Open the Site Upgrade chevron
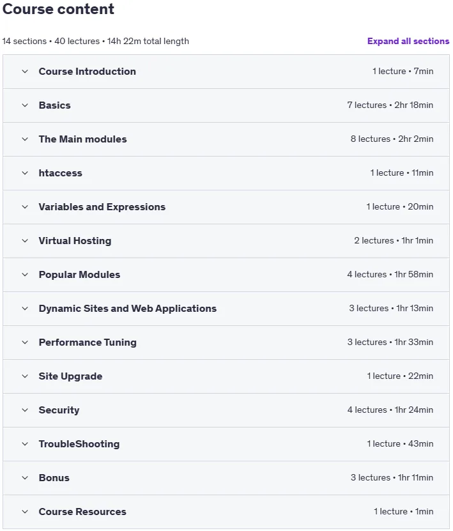The width and height of the screenshot is (453, 531). [25, 376]
